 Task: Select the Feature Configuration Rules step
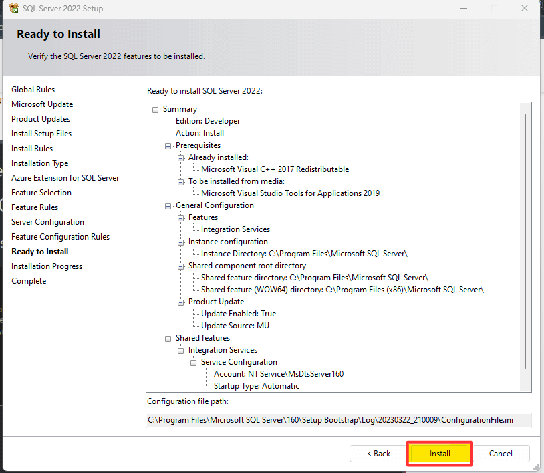point(60,237)
